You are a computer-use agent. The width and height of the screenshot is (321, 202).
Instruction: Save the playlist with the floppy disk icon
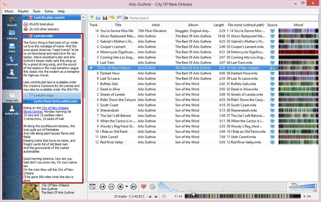tap(105, 18)
